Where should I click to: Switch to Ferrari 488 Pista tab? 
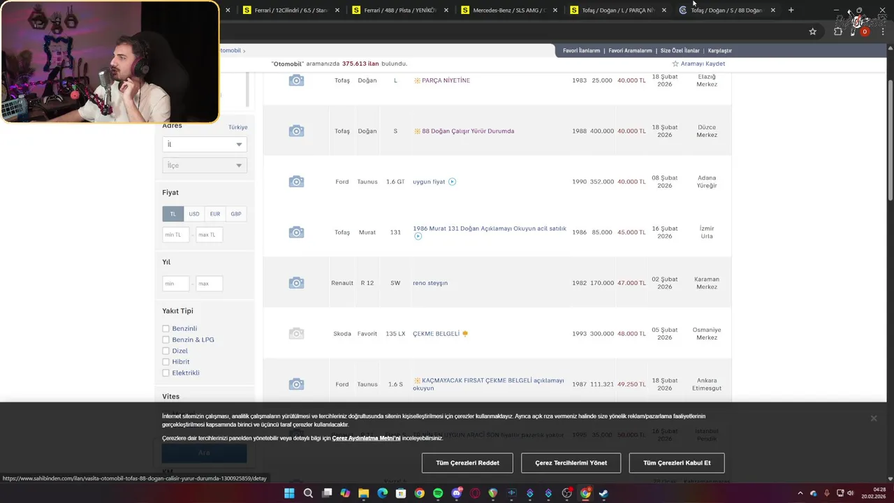coord(400,10)
